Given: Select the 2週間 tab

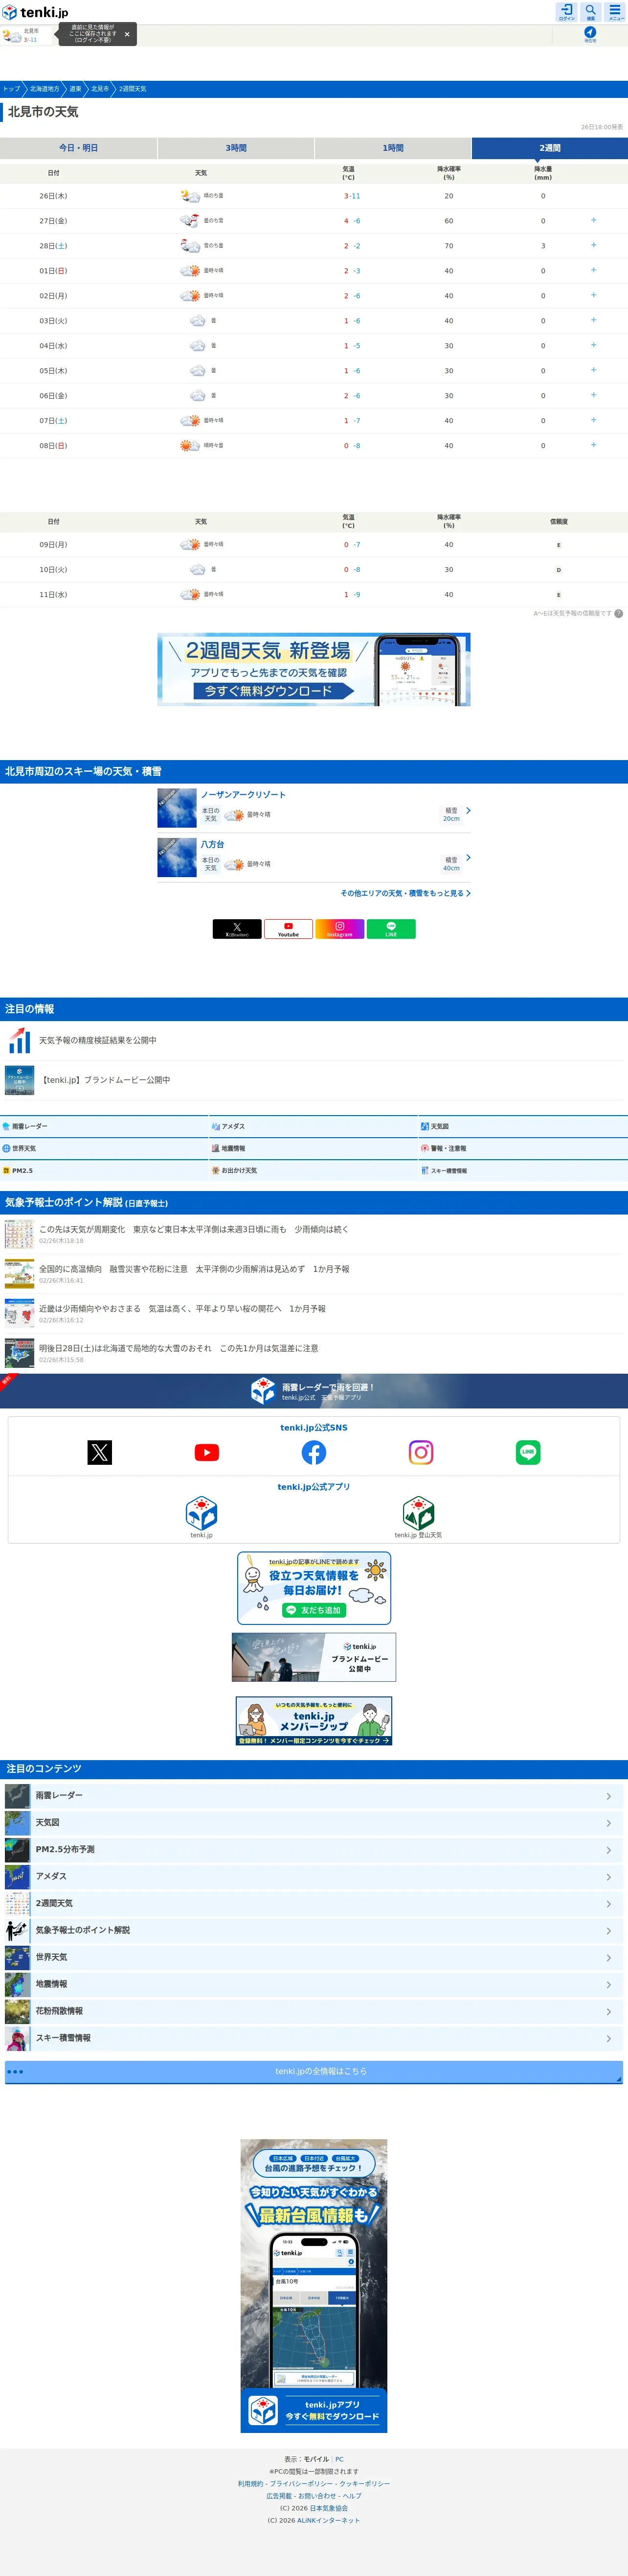Looking at the screenshot, I should point(549,148).
